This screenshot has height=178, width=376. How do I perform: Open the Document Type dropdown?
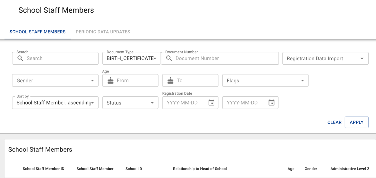coord(131,58)
